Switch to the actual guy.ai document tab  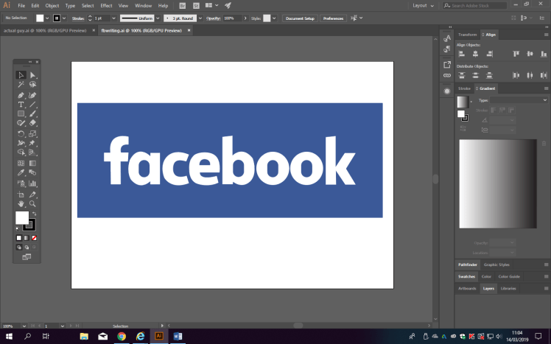click(45, 31)
